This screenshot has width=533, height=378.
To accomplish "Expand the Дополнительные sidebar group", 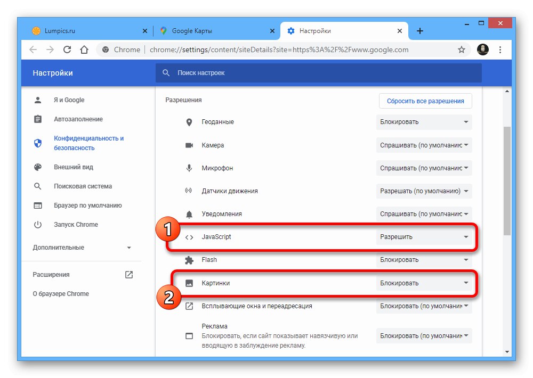I will tap(82, 248).
